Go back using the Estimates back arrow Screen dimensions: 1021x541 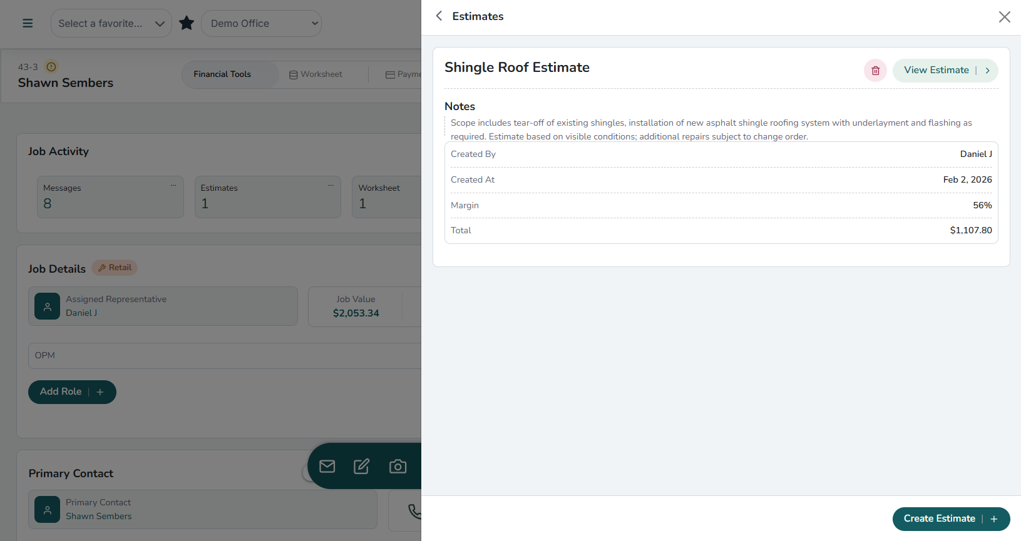pos(439,16)
